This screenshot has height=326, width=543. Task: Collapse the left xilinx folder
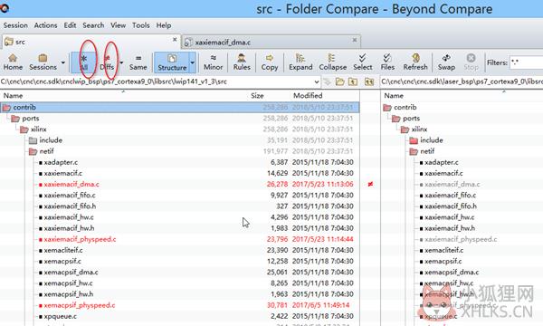(24, 129)
